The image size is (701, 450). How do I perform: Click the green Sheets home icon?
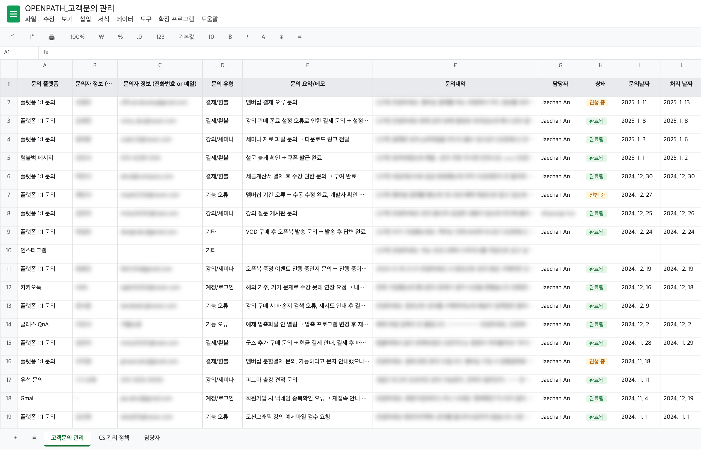pyautogui.click(x=14, y=14)
